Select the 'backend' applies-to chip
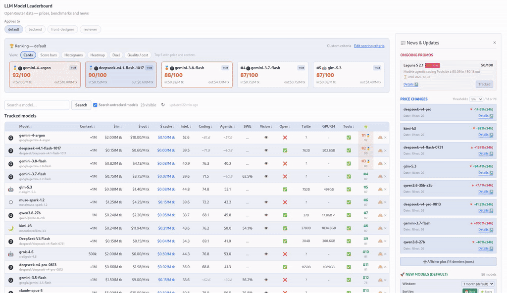 pyautogui.click(x=35, y=29)
